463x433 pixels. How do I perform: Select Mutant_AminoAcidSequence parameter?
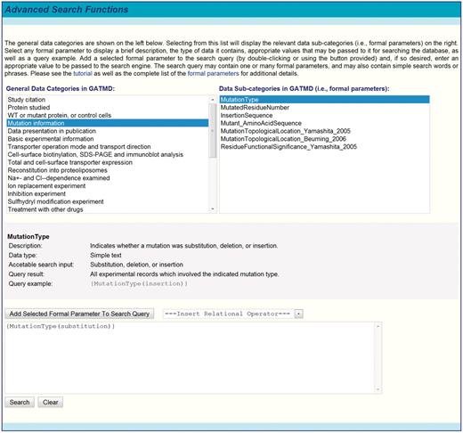[x=324, y=123]
